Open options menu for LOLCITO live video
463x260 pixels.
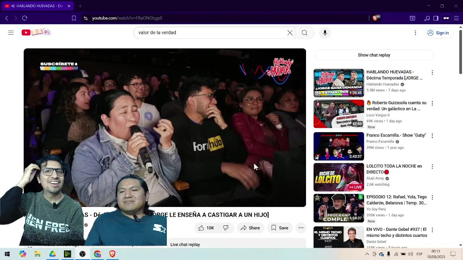(x=432, y=167)
